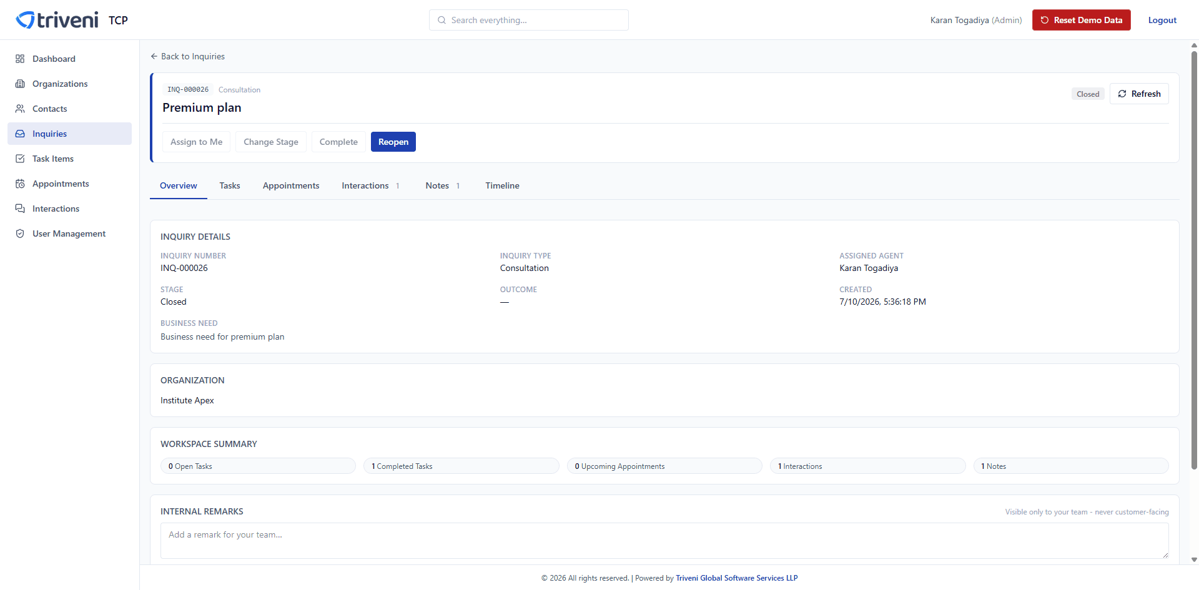The width and height of the screenshot is (1199, 590).
Task: Select the Task Items checklist icon
Action: coord(20,159)
